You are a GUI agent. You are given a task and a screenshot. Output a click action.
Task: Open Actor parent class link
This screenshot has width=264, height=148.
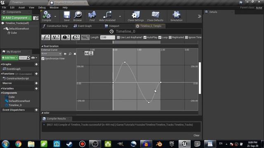259,8
